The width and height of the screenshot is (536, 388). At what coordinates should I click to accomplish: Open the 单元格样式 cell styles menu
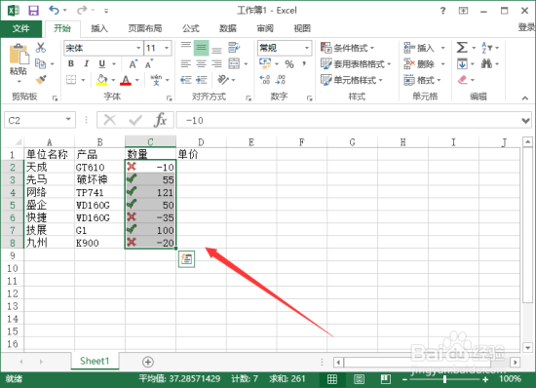[x=352, y=80]
